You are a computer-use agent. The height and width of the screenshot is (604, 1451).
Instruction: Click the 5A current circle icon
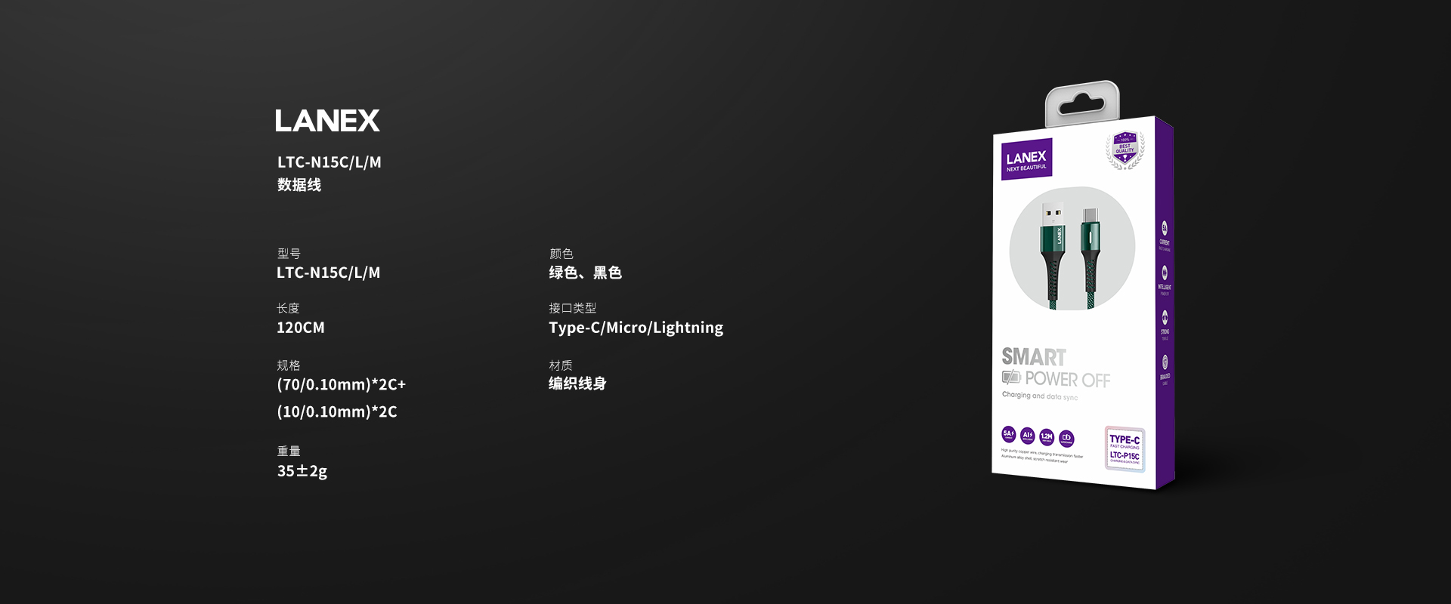click(x=1008, y=433)
